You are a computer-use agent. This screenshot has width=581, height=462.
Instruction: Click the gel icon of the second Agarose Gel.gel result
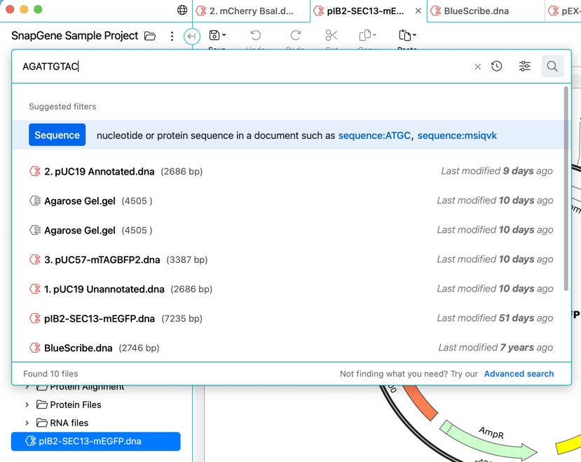tap(35, 230)
